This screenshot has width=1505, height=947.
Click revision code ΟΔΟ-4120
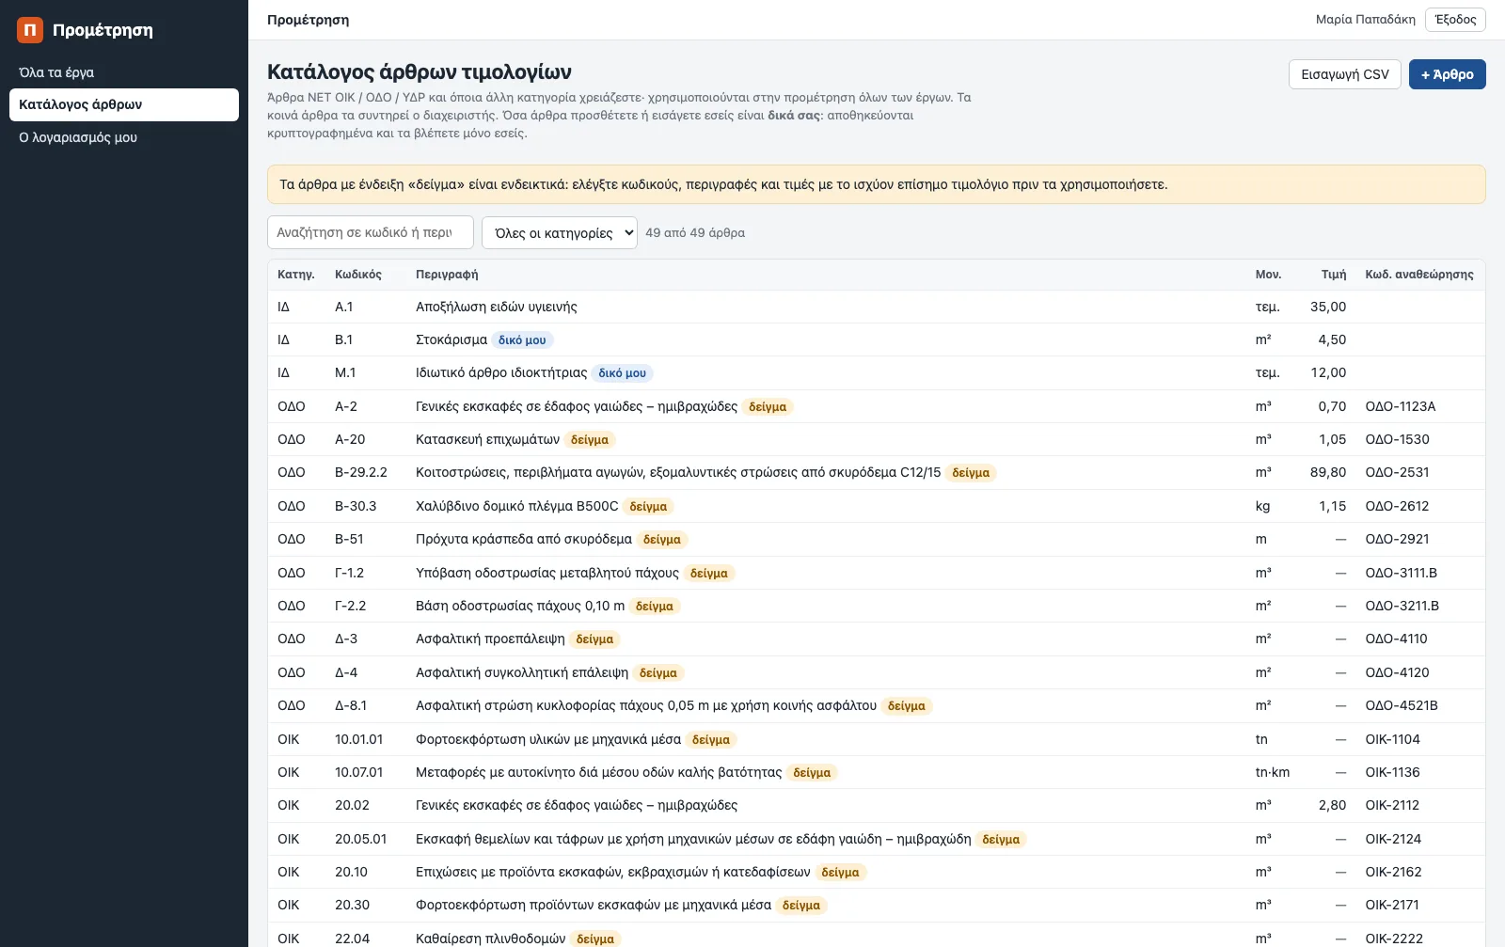(x=1397, y=672)
